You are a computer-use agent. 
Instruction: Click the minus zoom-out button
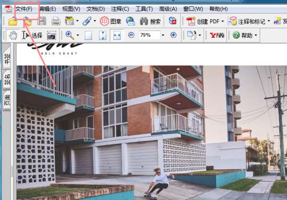pos(131,35)
